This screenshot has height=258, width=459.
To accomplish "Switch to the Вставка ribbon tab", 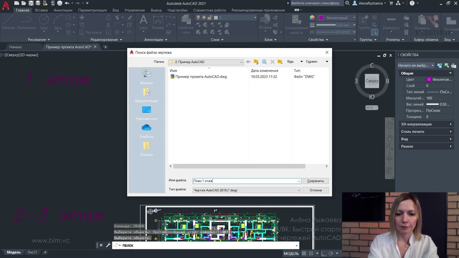I will 42,10.
